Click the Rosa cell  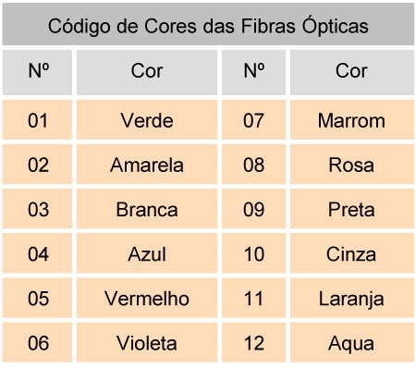click(352, 165)
